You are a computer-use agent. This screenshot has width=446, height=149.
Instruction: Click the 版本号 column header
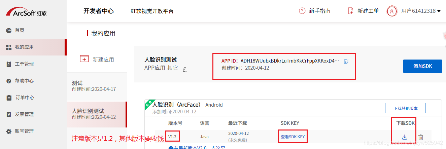pos(175,123)
